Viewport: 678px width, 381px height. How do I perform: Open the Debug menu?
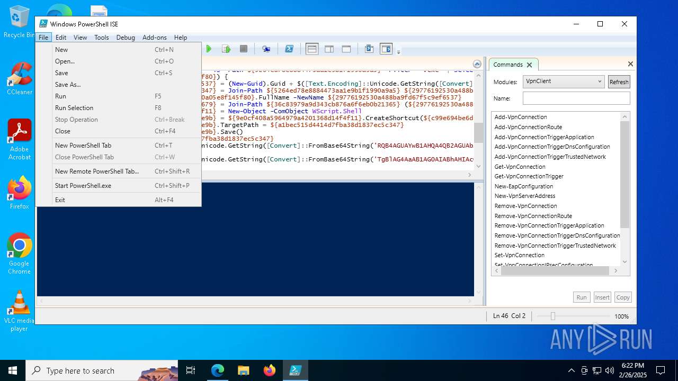126,38
